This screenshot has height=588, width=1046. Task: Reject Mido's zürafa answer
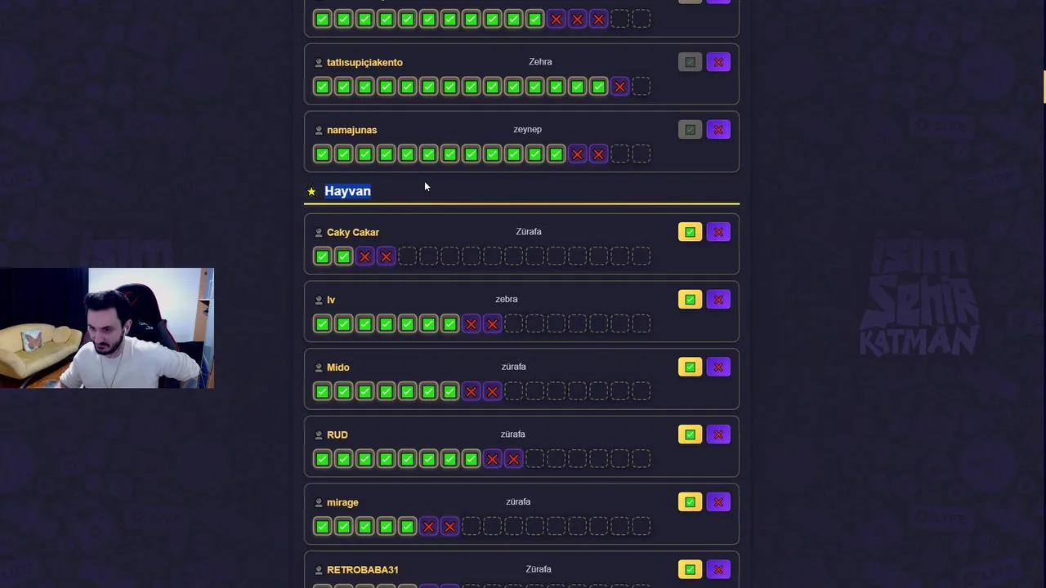pyautogui.click(x=718, y=367)
